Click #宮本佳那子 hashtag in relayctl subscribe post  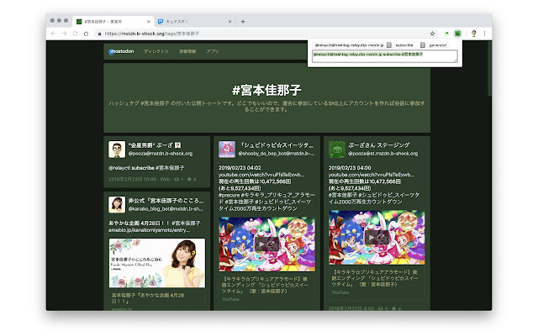point(170,168)
